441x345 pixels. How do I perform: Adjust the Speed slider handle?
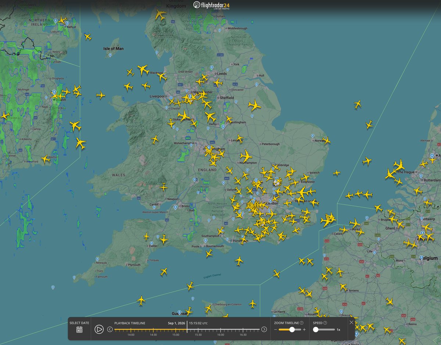click(x=316, y=330)
